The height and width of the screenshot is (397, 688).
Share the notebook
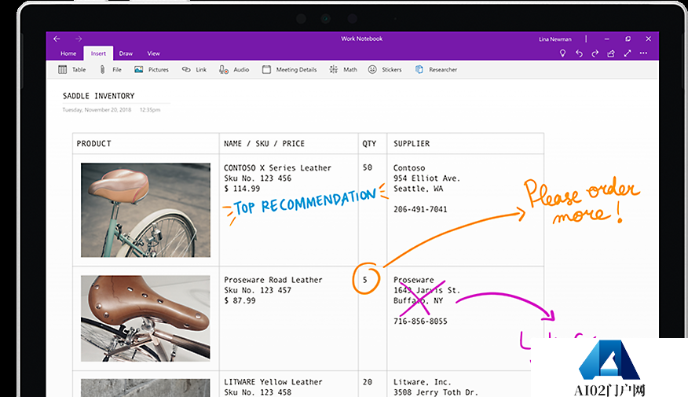(611, 53)
